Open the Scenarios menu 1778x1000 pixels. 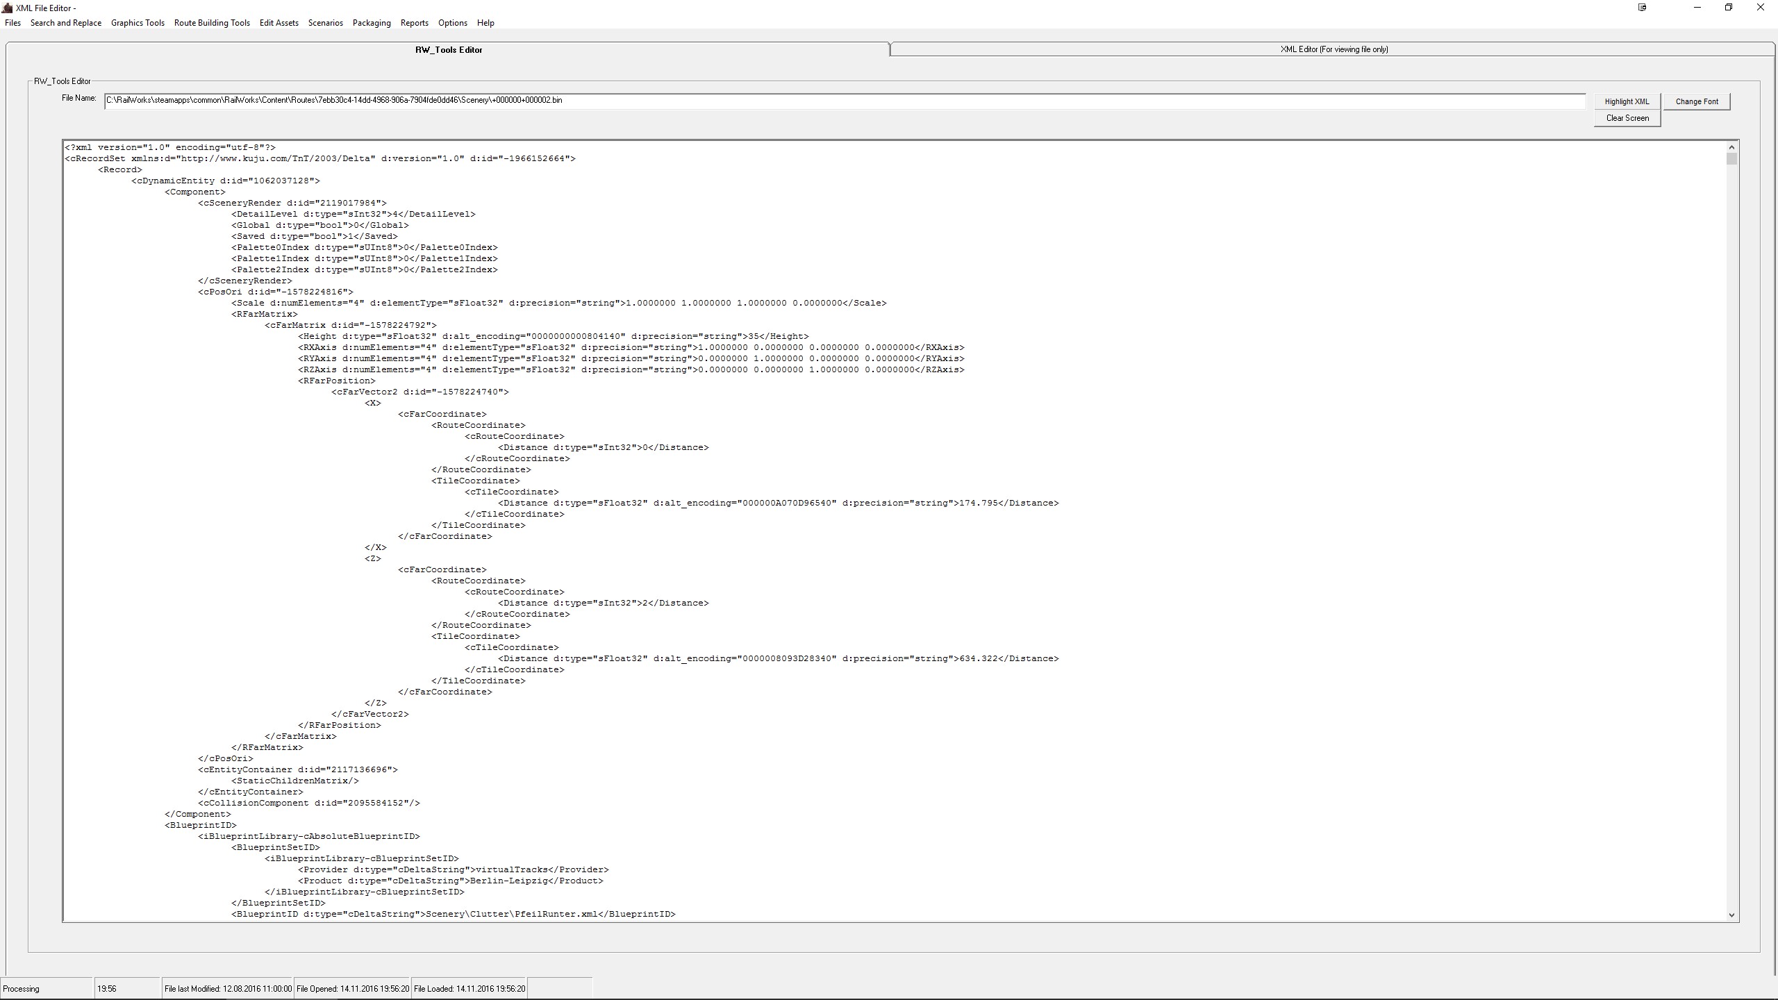(x=325, y=23)
